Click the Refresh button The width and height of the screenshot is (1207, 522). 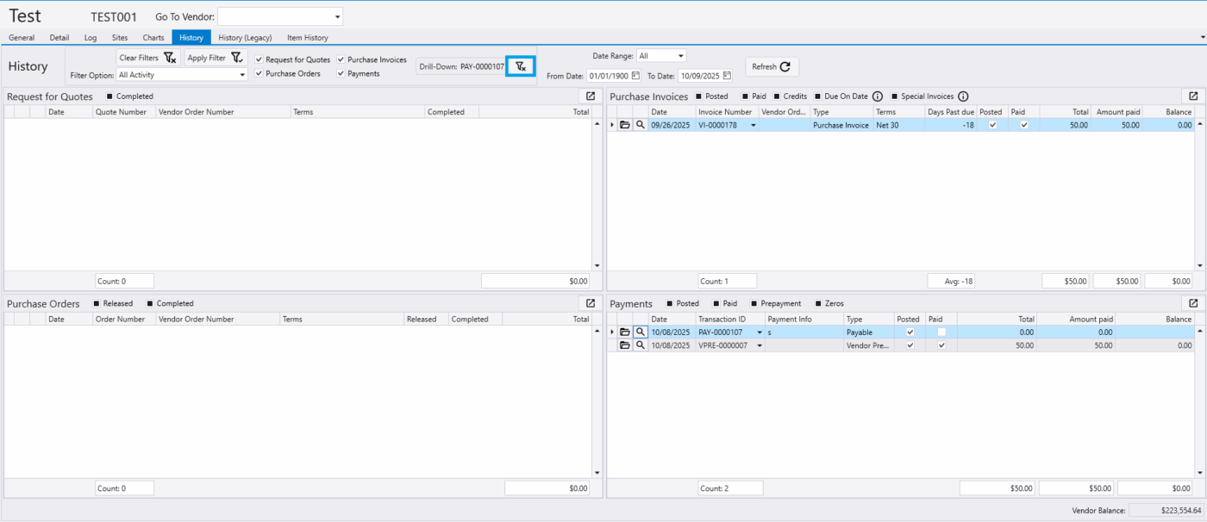point(771,66)
